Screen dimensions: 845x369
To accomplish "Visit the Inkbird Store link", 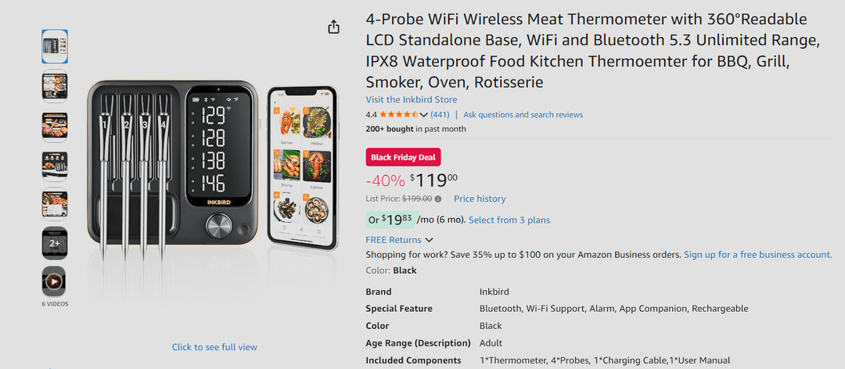I will click(x=412, y=100).
